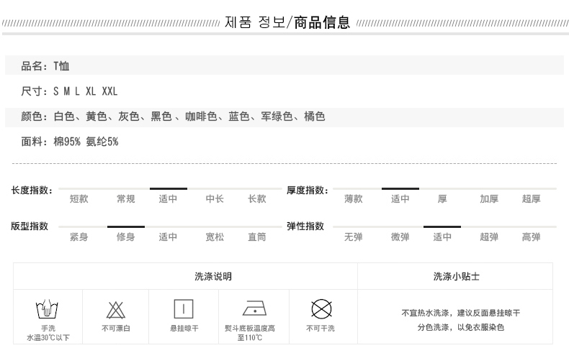Click the color 咖啡色

[201, 116]
